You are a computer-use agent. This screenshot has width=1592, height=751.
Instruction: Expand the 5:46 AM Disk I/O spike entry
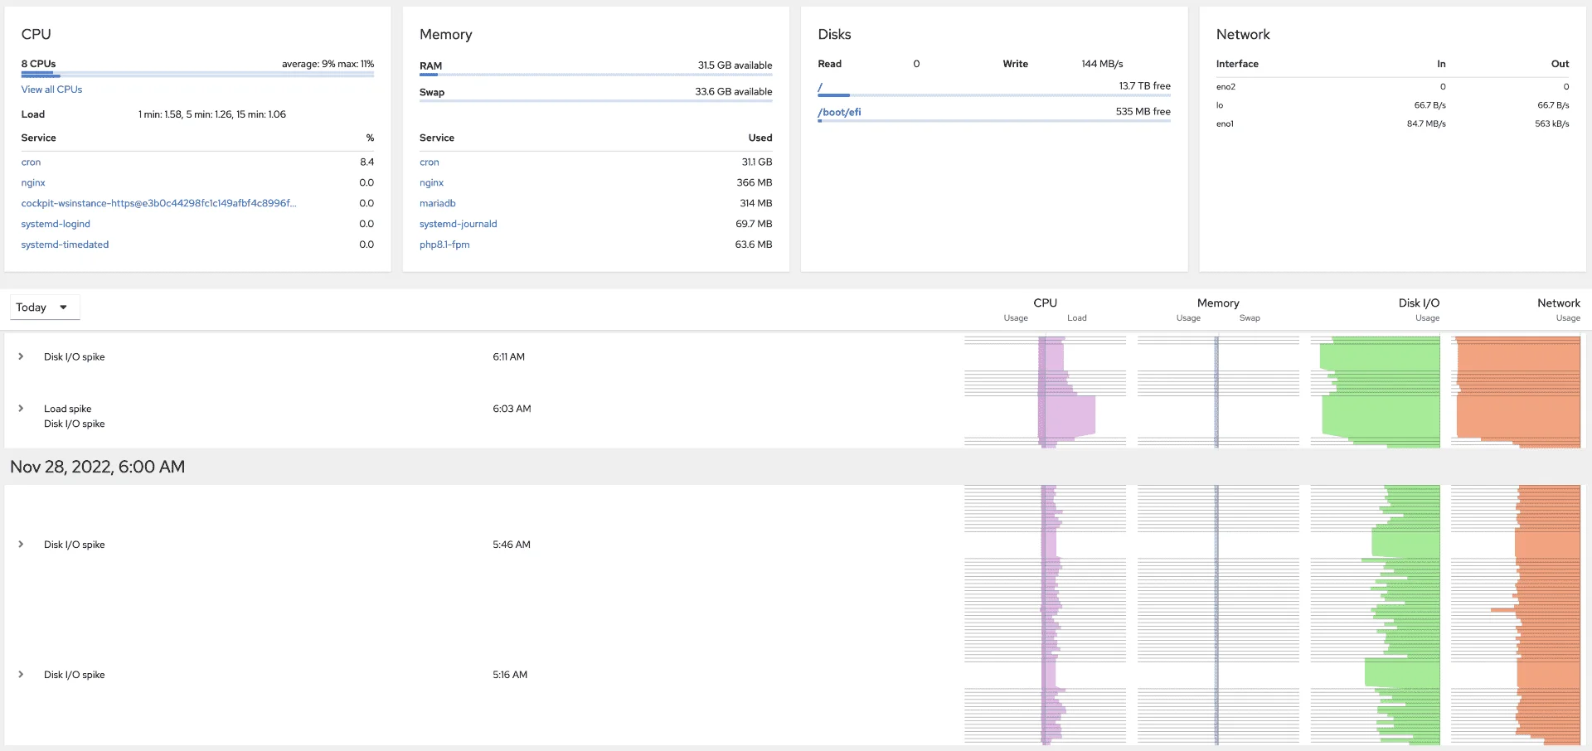pos(21,545)
